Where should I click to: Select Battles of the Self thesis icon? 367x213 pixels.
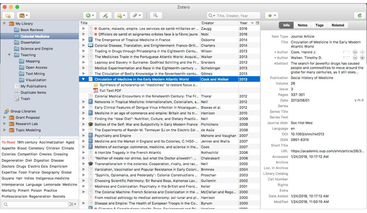coord(91,125)
